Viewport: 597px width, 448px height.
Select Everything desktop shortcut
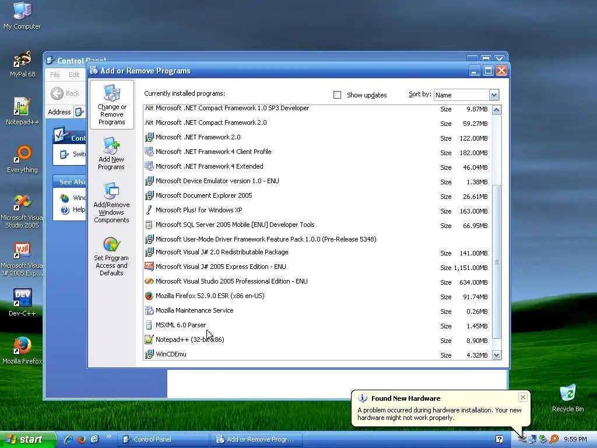coord(22,159)
